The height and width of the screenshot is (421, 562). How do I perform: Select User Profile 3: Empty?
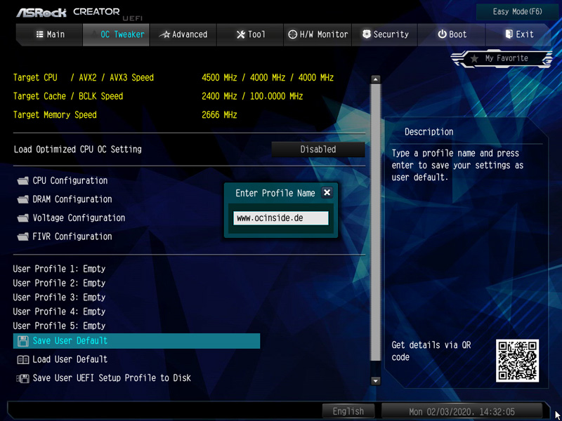click(x=59, y=298)
